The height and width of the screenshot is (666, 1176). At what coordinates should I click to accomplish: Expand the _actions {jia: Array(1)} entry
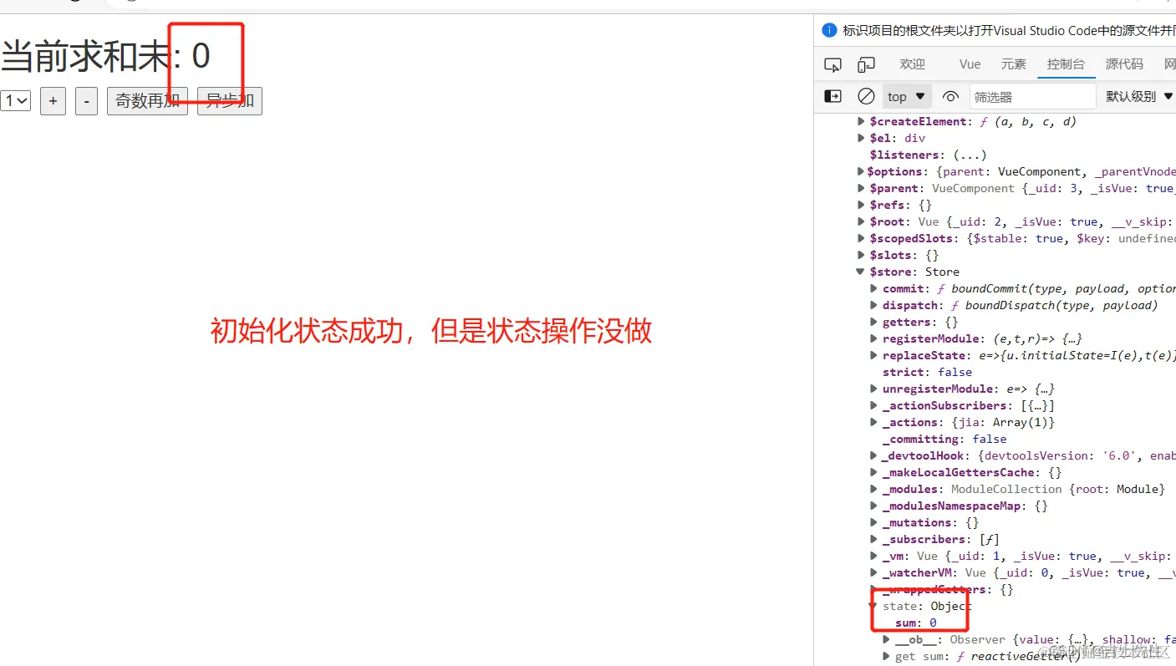point(874,422)
